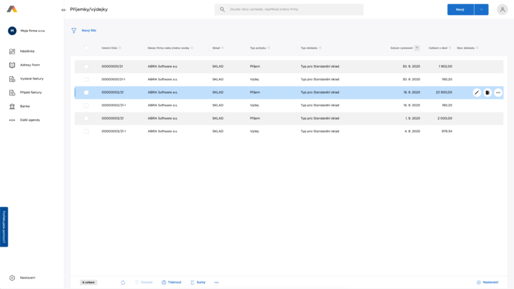The image size is (514, 289).
Task: Click the Tisknout print button
Action: click(x=171, y=282)
